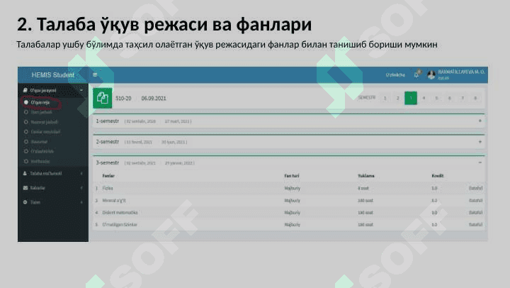This screenshot has width=510, height=288.
Task: Click the Diskret matematika subject name
Action: click(x=120, y=213)
